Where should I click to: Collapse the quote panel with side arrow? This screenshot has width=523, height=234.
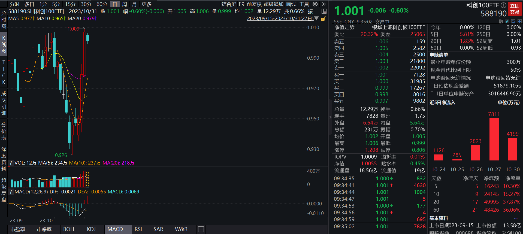tap(330, 117)
